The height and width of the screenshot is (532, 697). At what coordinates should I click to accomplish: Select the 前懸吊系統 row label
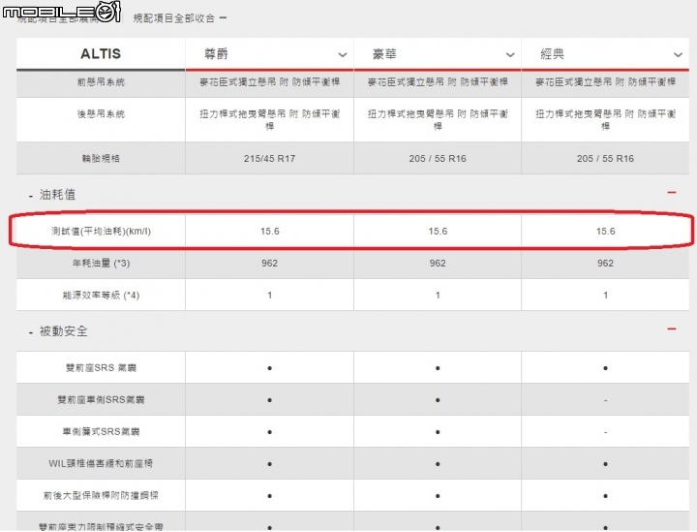click(101, 82)
